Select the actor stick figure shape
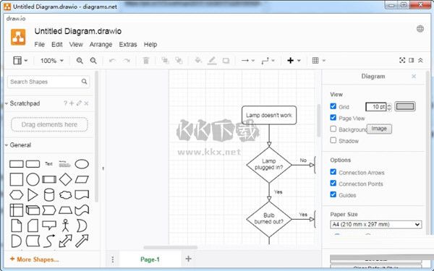The height and width of the screenshot is (271, 434). pyautogui.click(x=65, y=225)
